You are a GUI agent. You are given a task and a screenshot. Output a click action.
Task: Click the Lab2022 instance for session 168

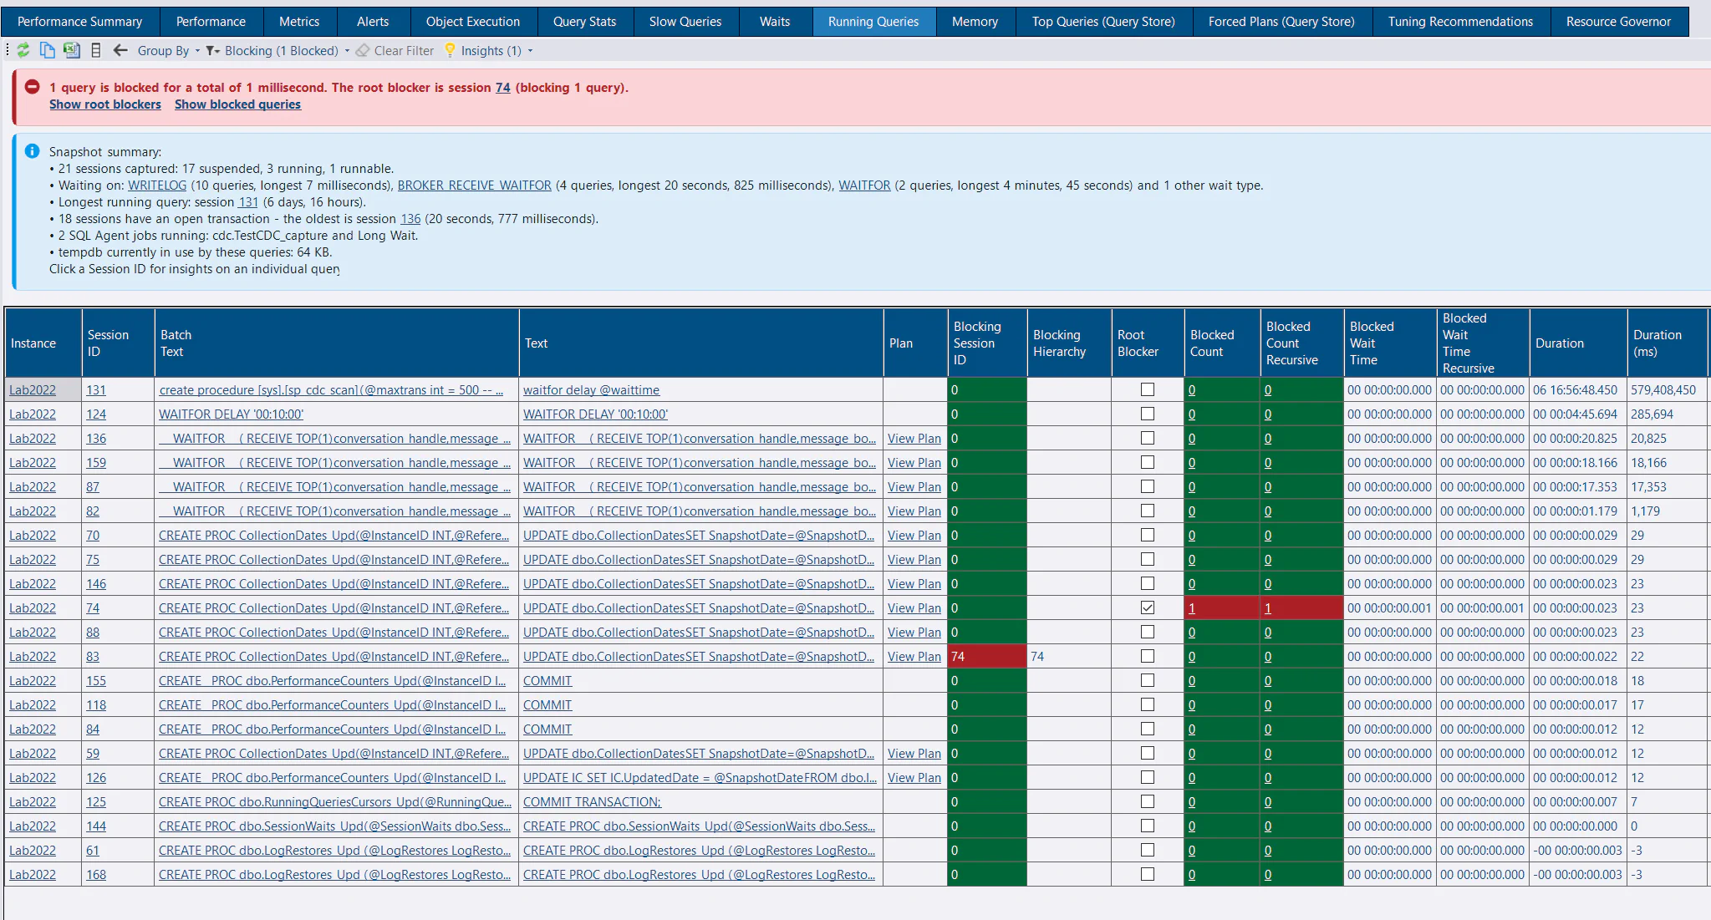coord(33,875)
